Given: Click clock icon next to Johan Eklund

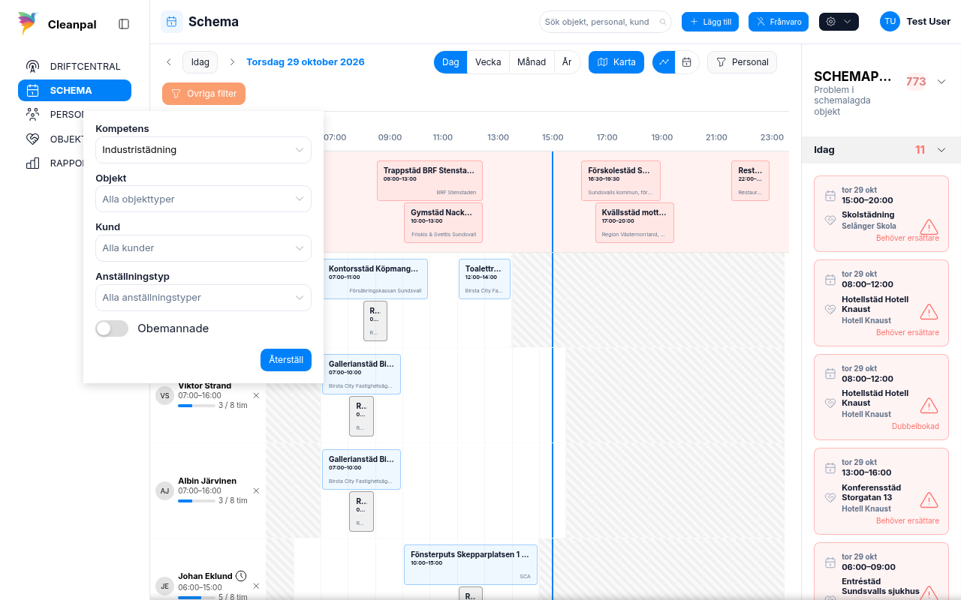Looking at the screenshot, I should click(x=241, y=576).
